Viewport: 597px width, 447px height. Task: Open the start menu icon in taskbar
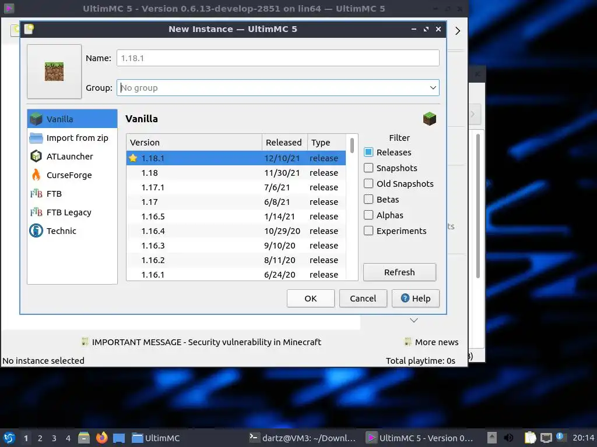(x=9, y=438)
